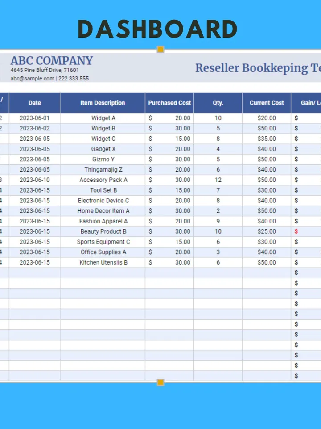
Task: Click current cost $25.00 for Beauty Product B
Action: (x=267, y=231)
